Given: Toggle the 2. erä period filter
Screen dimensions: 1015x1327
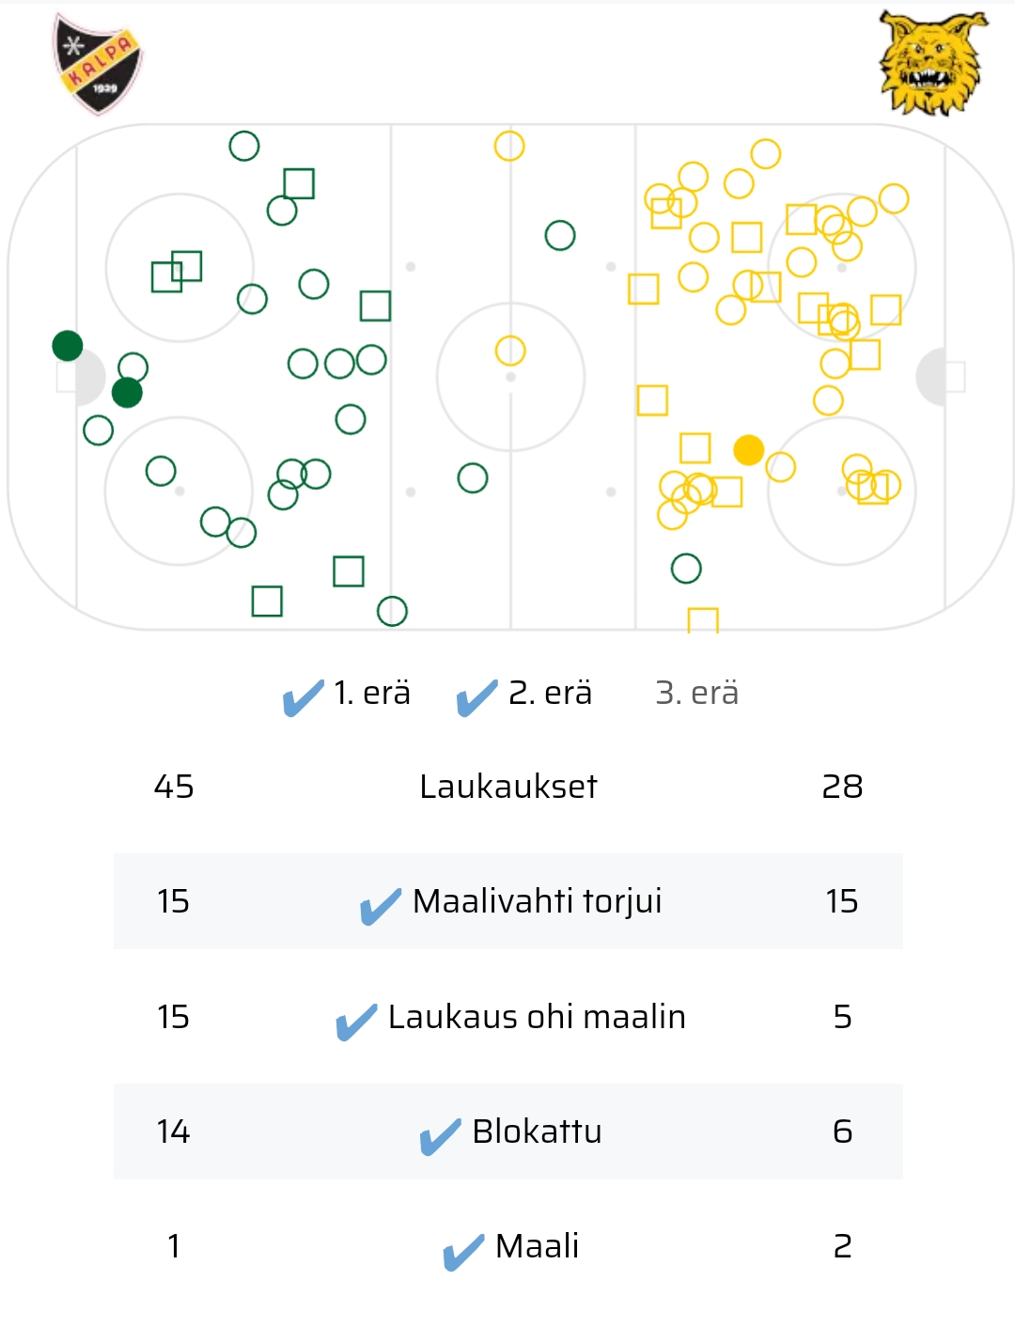Looking at the screenshot, I should tap(524, 695).
